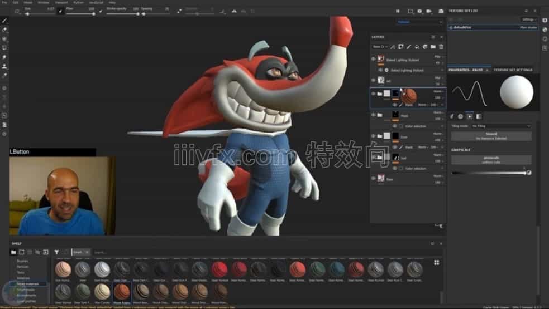The width and height of the screenshot is (549, 309).
Task: Open the Viewport menu
Action: pyautogui.click(x=61, y=2)
